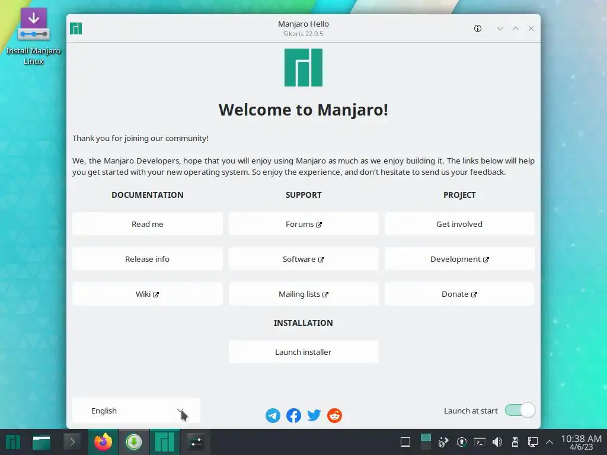Click the Launch installer button
The width and height of the screenshot is (607, 455).
pyautogui.click(x=303, y=352)
